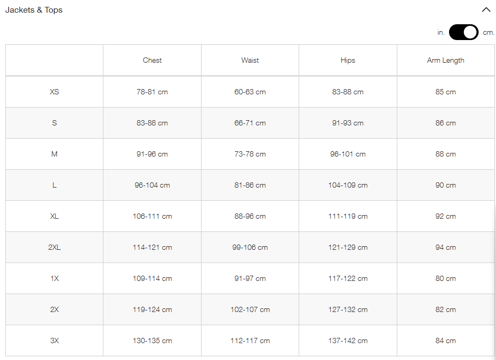
Task: Click the S size row label
Action: [x=54, y=123]
